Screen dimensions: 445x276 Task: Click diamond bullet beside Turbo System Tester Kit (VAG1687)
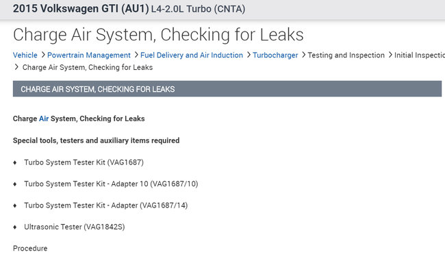coord(15,162)
